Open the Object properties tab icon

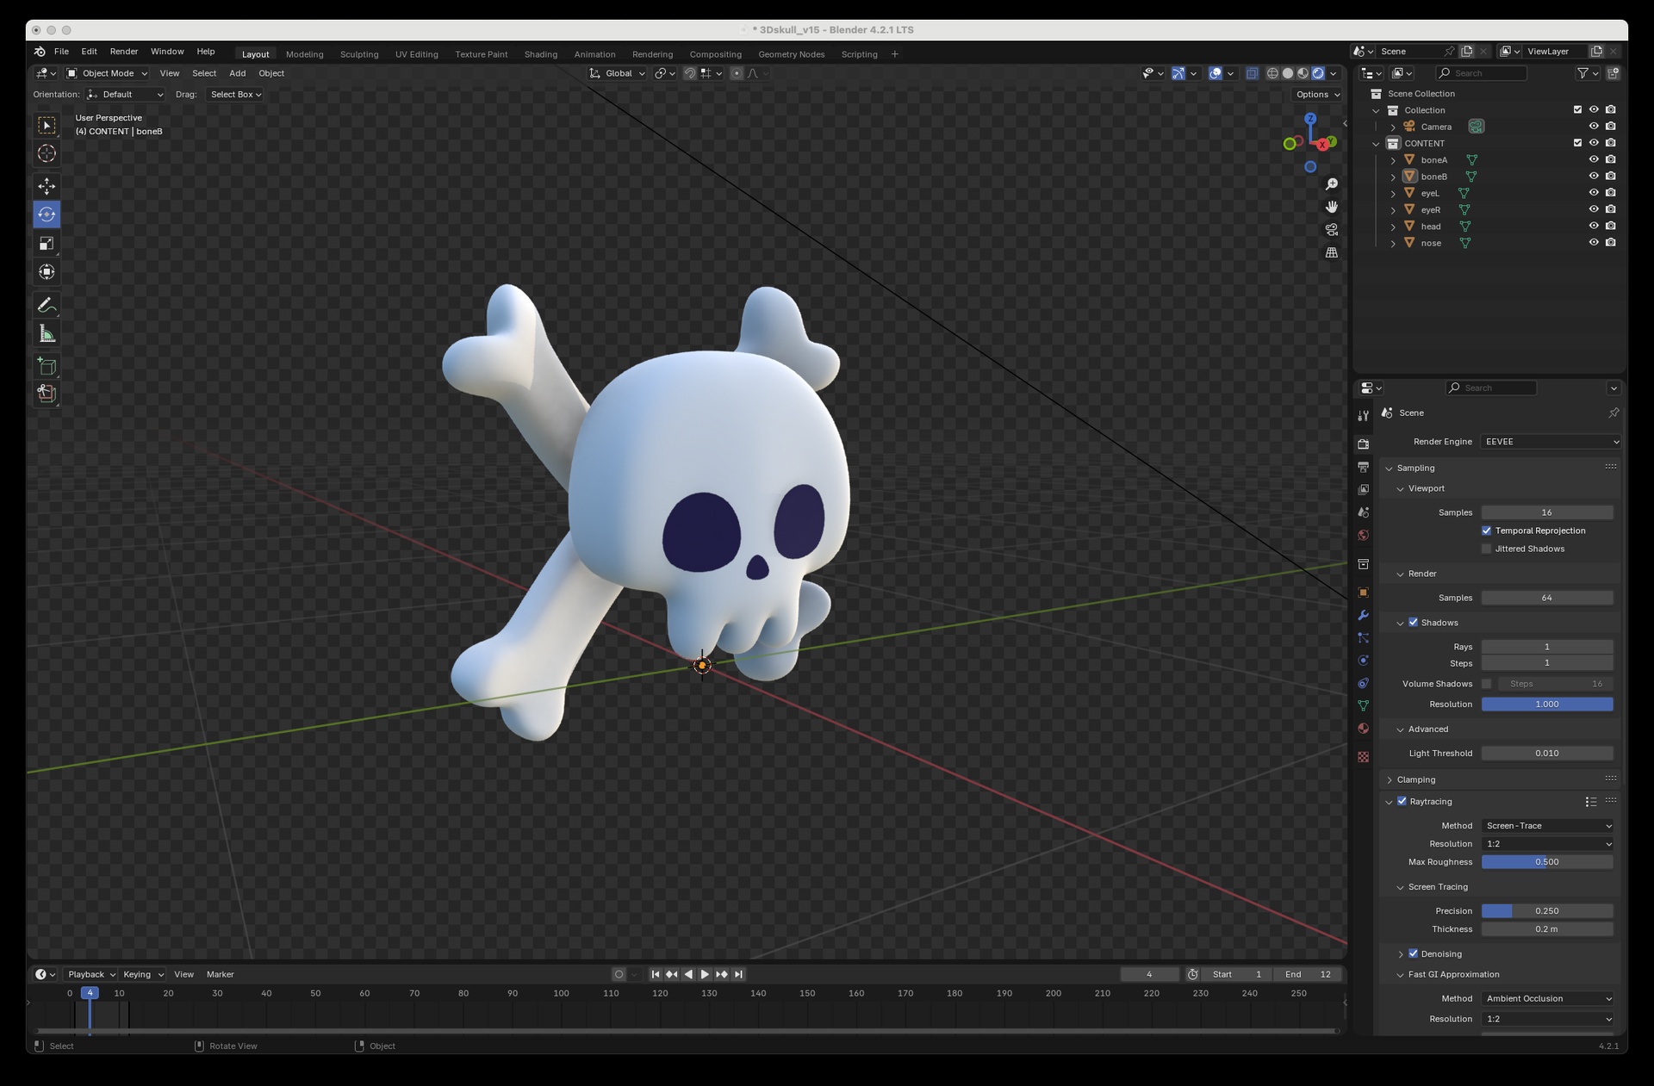tap(1363, 593)
